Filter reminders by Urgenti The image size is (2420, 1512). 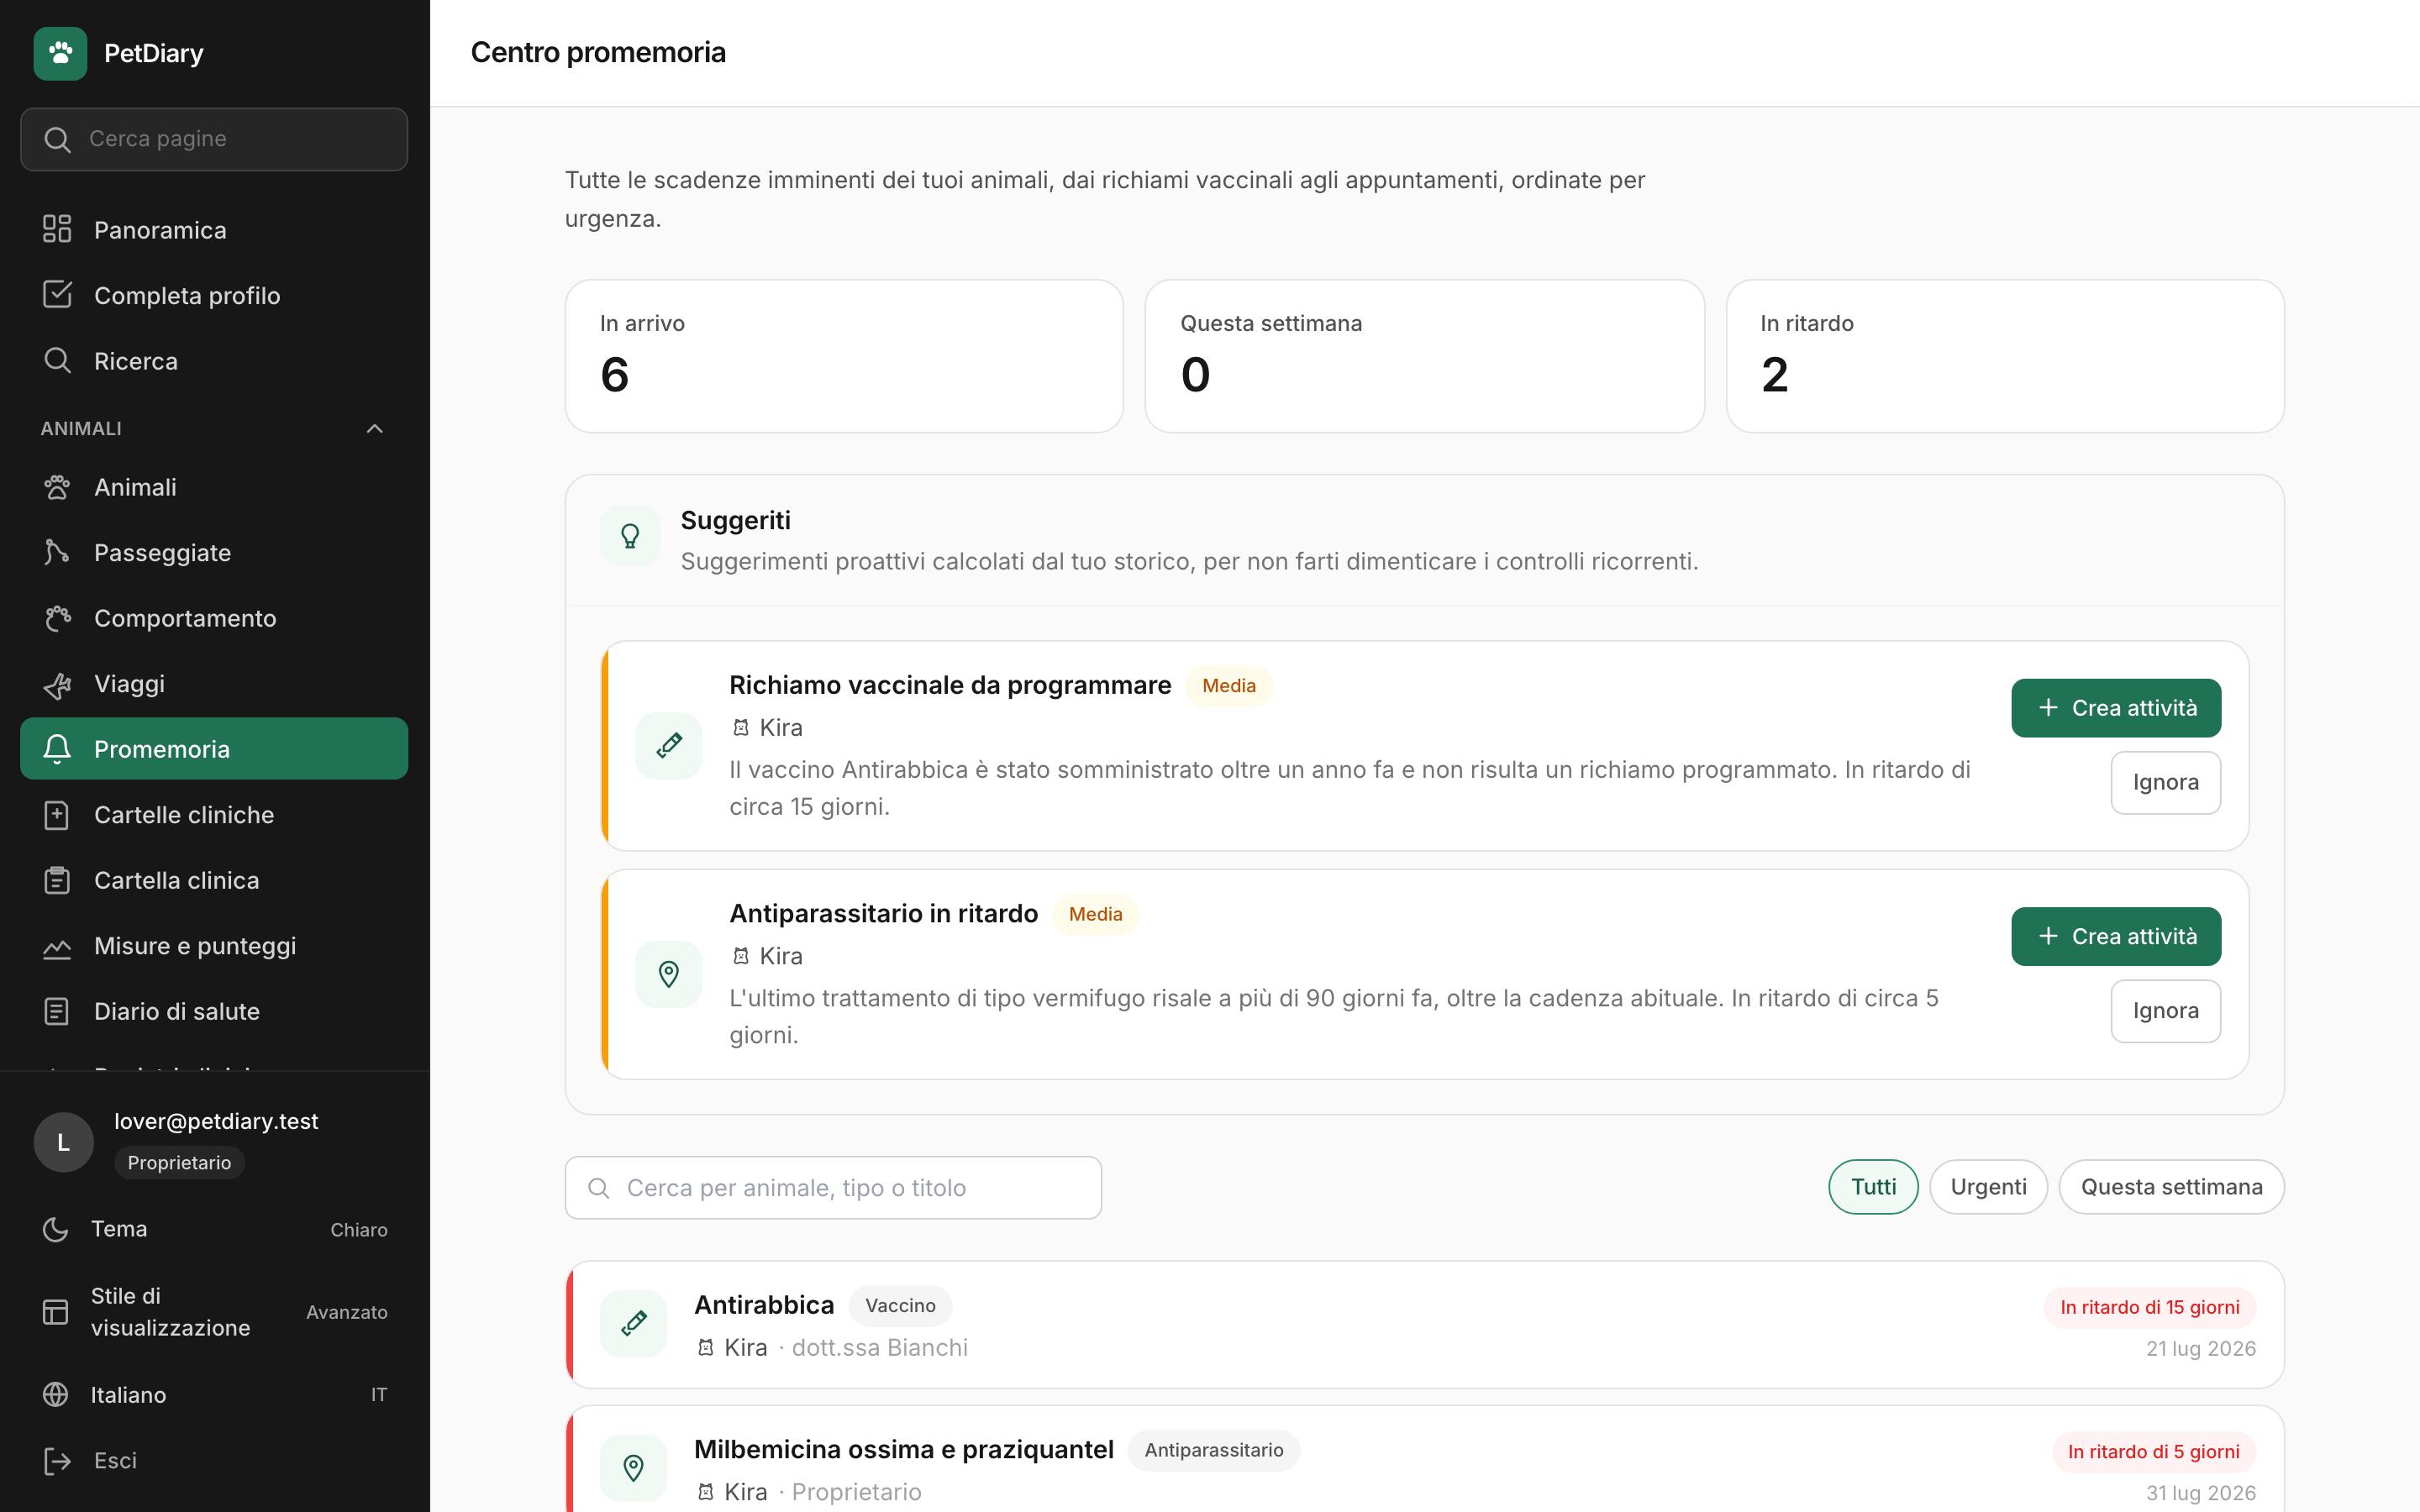click(1988, 1187)
